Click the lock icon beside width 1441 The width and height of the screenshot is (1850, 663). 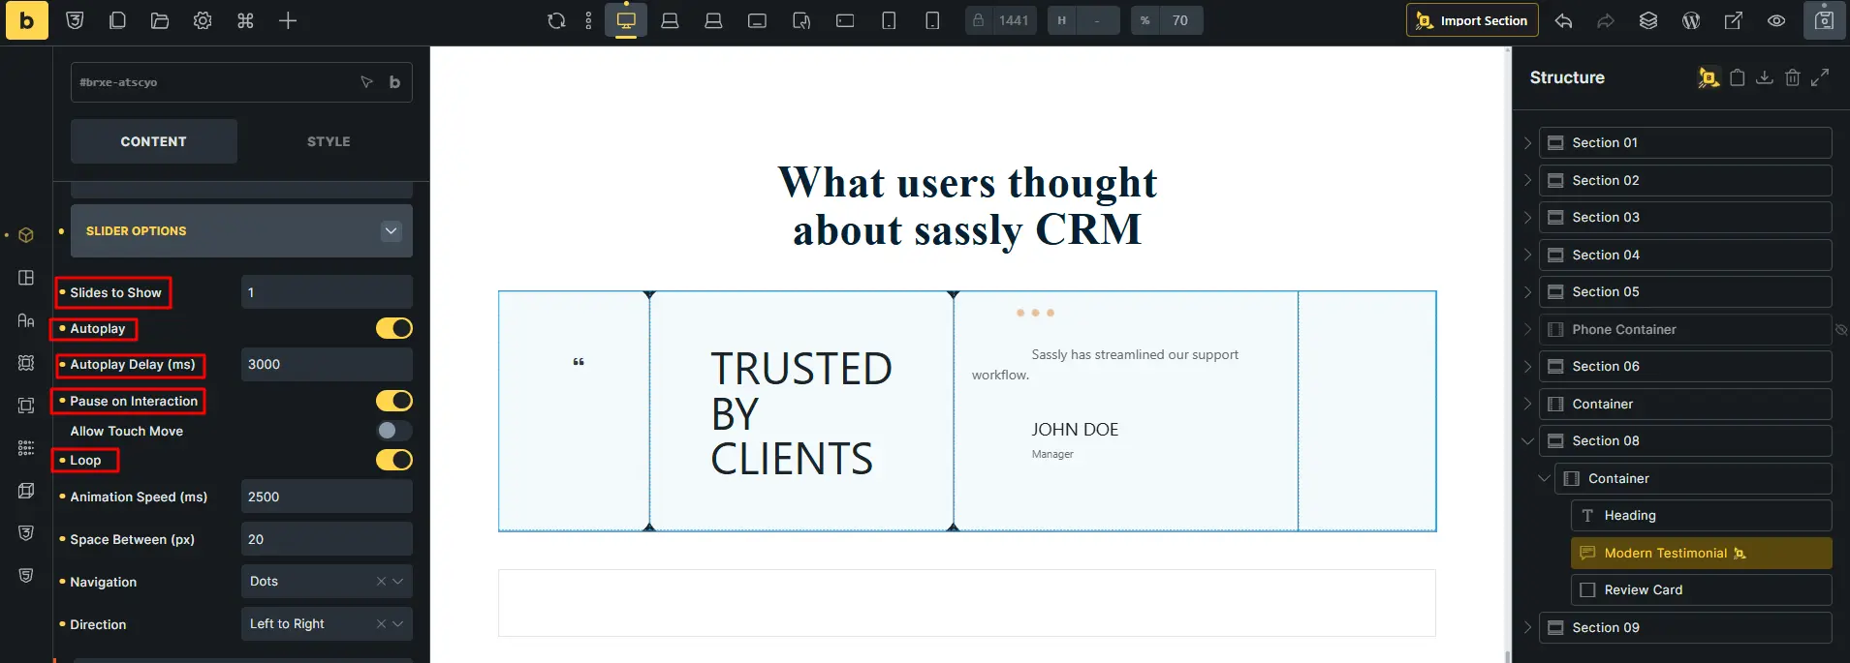point(979,20)
